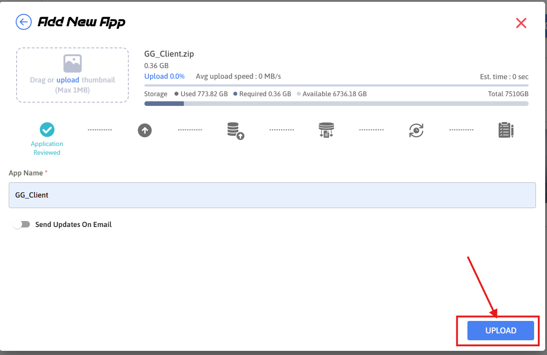Click the image placeholder icon in thumbnail box
This screenshot has width=547, height=355.
point(72,64)
